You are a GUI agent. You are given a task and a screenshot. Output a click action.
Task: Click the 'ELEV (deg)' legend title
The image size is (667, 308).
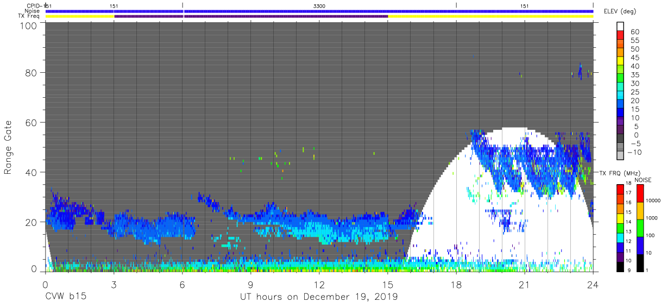(619, 11)
